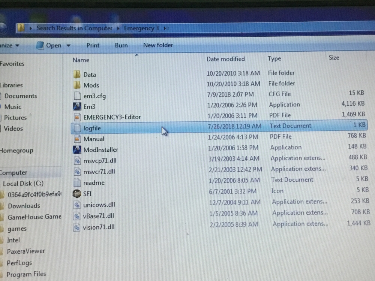
Task: Click the logfile text document icon
Action: pos(77,128)
